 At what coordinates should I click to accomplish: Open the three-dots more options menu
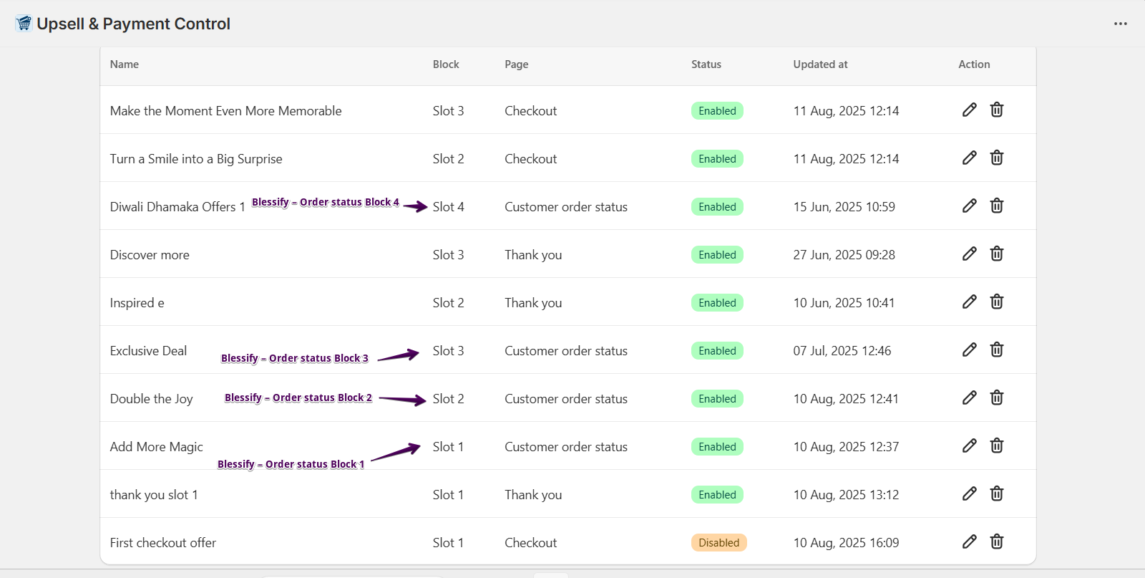pos(1120,24)
